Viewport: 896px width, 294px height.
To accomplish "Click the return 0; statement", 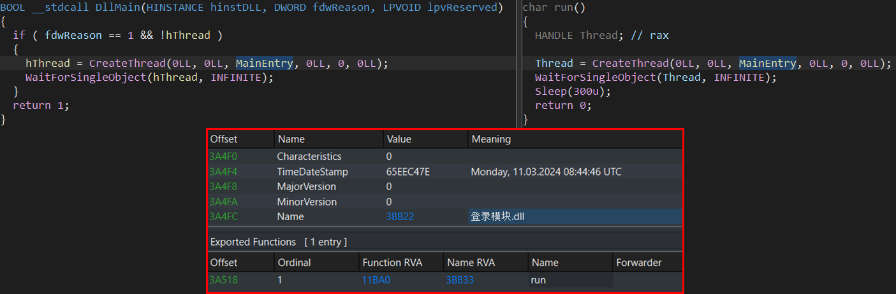I will click(x=563, y=105).
